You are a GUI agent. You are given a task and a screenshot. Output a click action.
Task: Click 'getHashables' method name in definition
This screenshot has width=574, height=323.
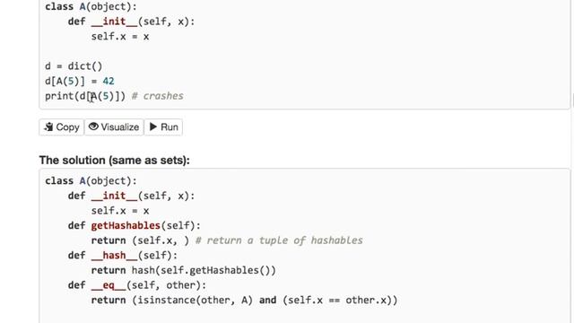126,225
